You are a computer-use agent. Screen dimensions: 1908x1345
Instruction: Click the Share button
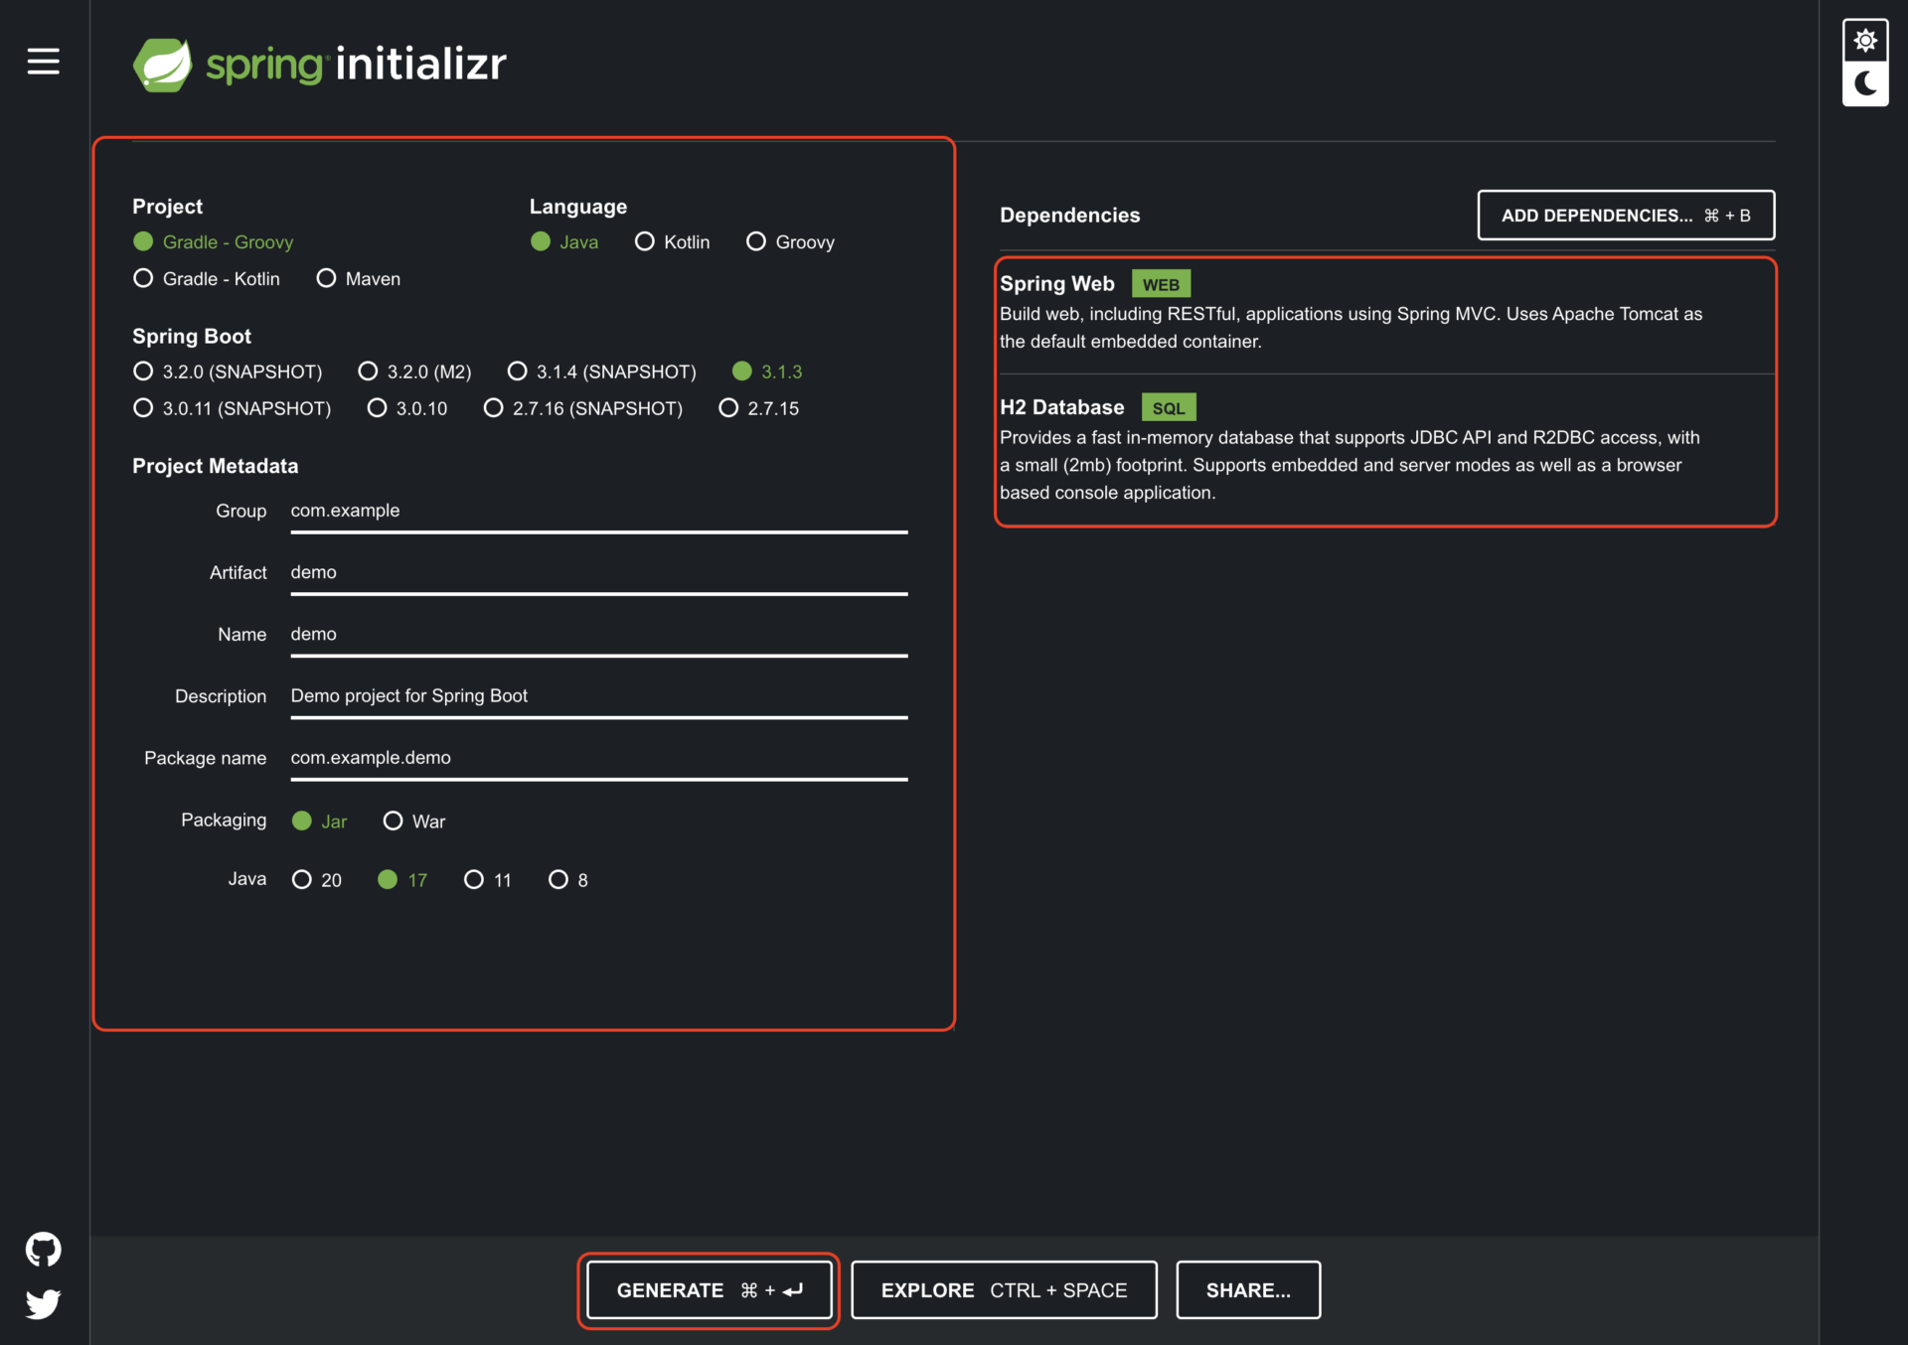point(1248,1290)
